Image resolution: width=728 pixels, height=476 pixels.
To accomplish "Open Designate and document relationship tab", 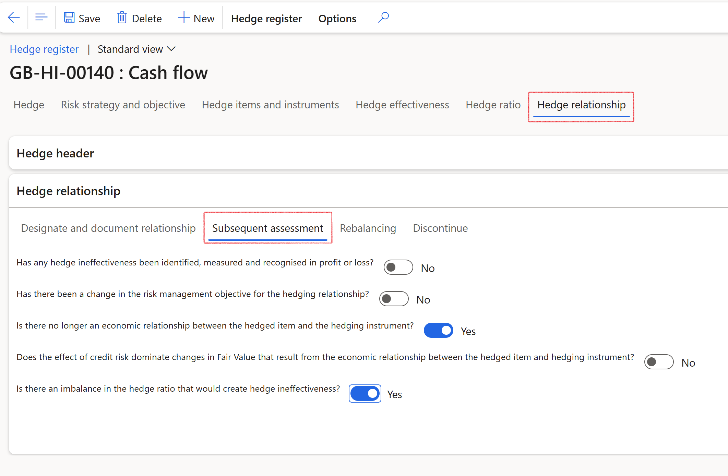I will (108, 228).
